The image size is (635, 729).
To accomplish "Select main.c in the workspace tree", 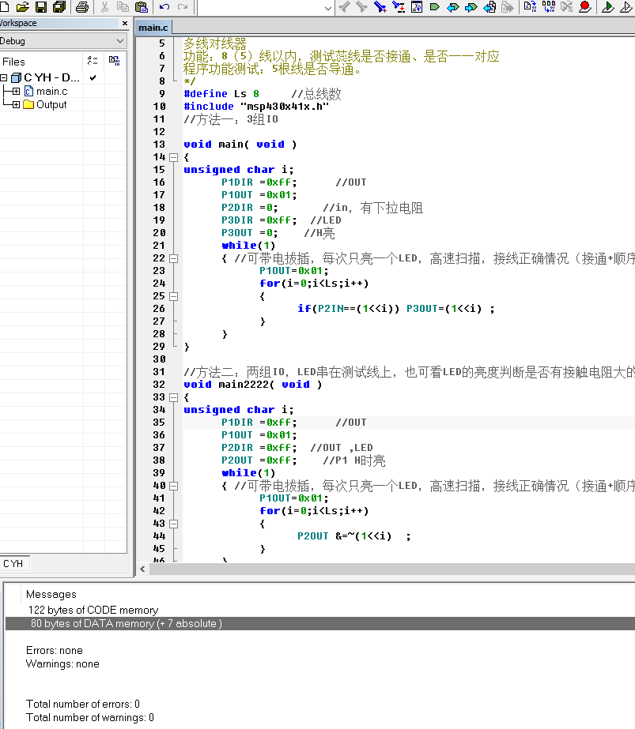I will [51, 91].
